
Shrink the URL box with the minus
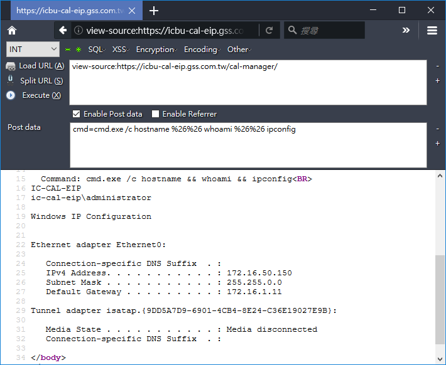437,66
